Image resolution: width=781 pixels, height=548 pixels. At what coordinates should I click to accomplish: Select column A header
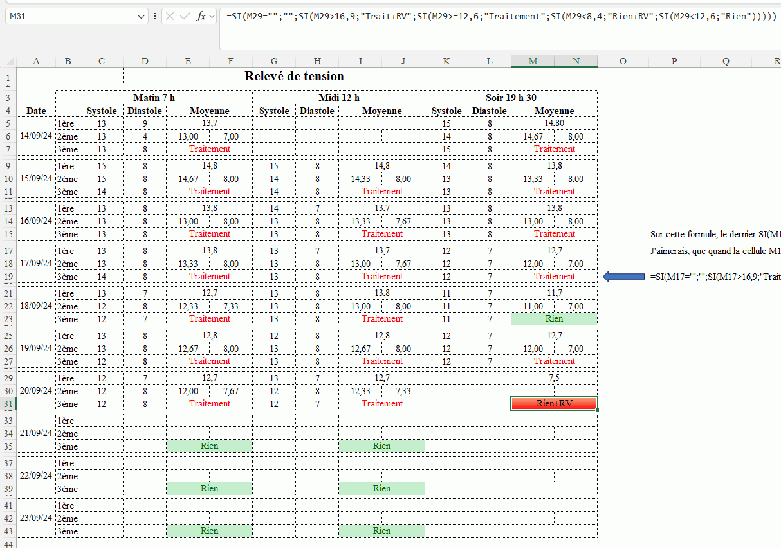tap(36, 61)
